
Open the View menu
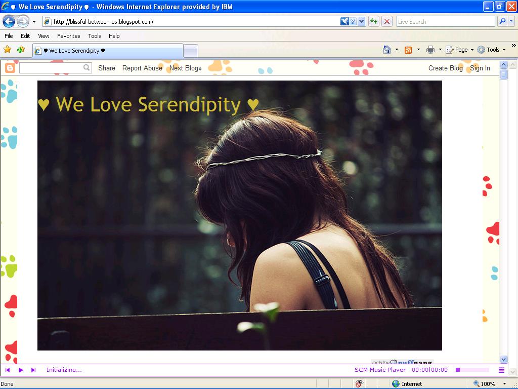(x=44, y=36)
